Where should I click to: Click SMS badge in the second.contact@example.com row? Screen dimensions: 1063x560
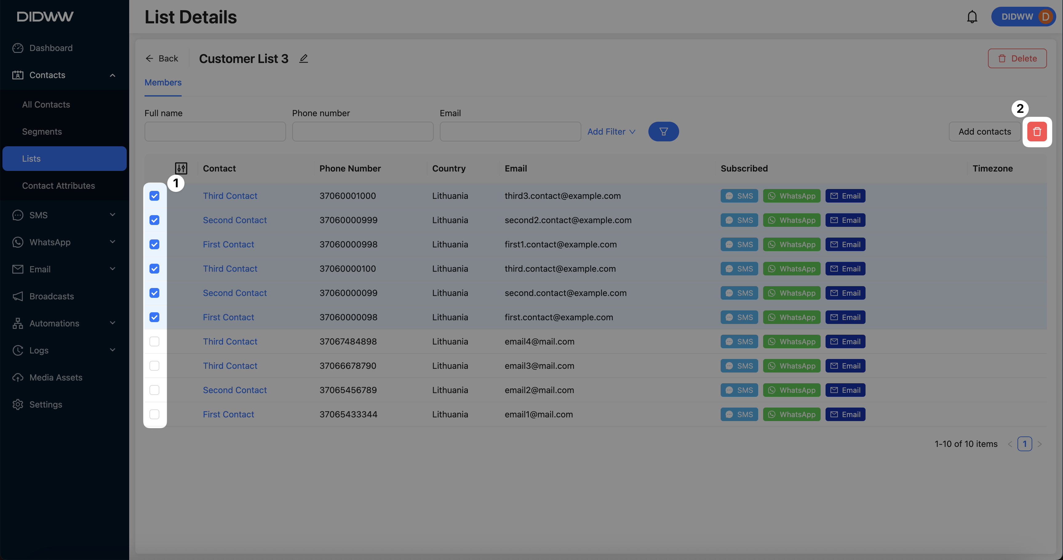click(x=739, y=293)
